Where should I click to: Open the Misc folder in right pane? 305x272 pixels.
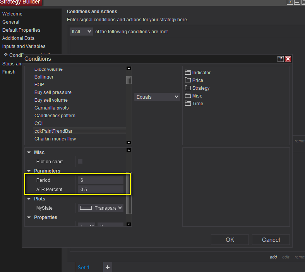[194, 96]
